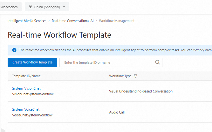The height and width of the screenshot is (132, 212).
Task: Click the Template ID/Name column header
Action: tap(26, 76)
